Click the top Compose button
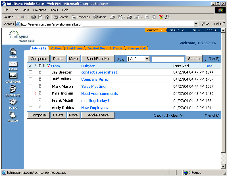The width and height of the screenshot is (227, 176). pos(38,59)
